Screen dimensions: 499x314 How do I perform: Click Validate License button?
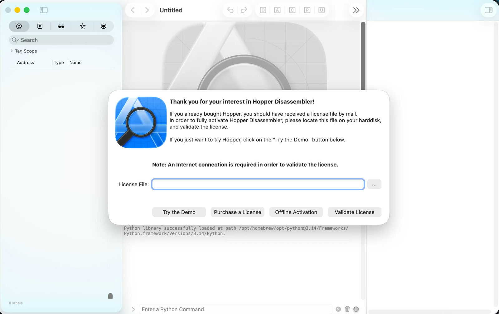[355, 212]
